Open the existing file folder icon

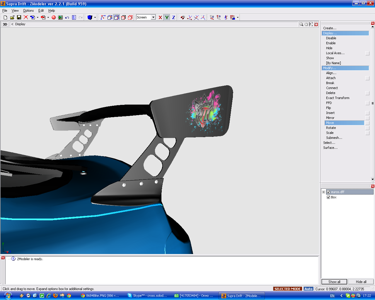[x=12, y=18]
